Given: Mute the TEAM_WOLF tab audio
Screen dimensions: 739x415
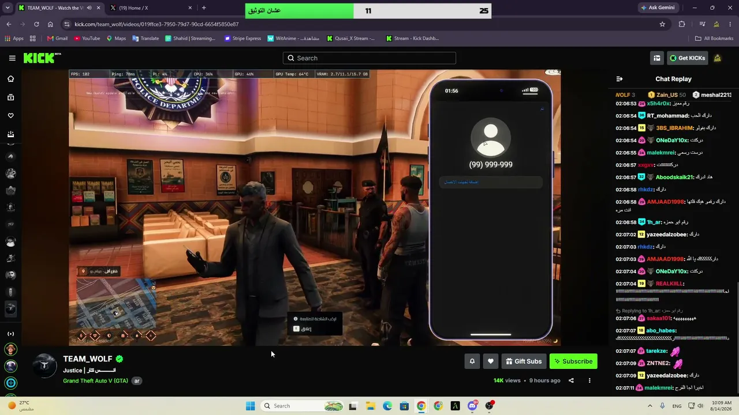Looking at the screenshot, I should coord(89,8).
